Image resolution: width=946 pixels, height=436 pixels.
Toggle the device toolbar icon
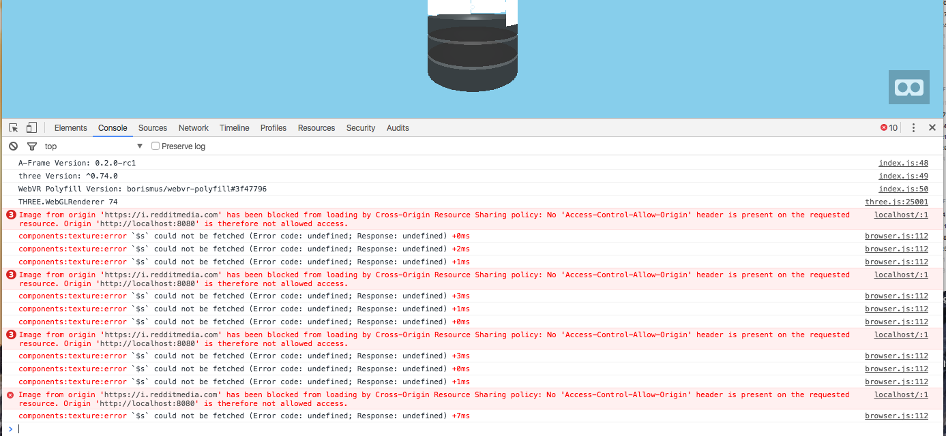(31, 127)
